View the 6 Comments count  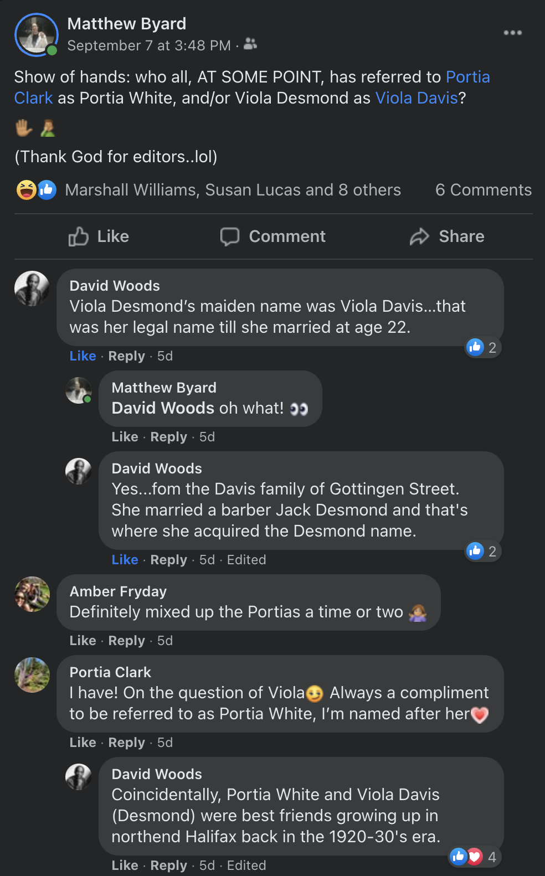coord(483,190)
